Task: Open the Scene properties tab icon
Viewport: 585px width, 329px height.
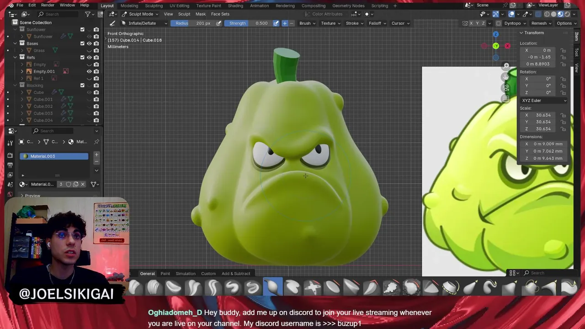Action: coord(10,185)
